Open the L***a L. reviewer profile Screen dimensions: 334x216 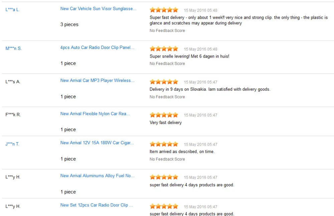click(x=13, y=10)
